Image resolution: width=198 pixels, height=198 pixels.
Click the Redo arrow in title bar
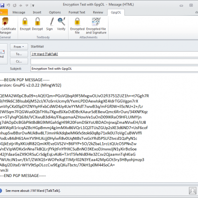coord(14,5)
